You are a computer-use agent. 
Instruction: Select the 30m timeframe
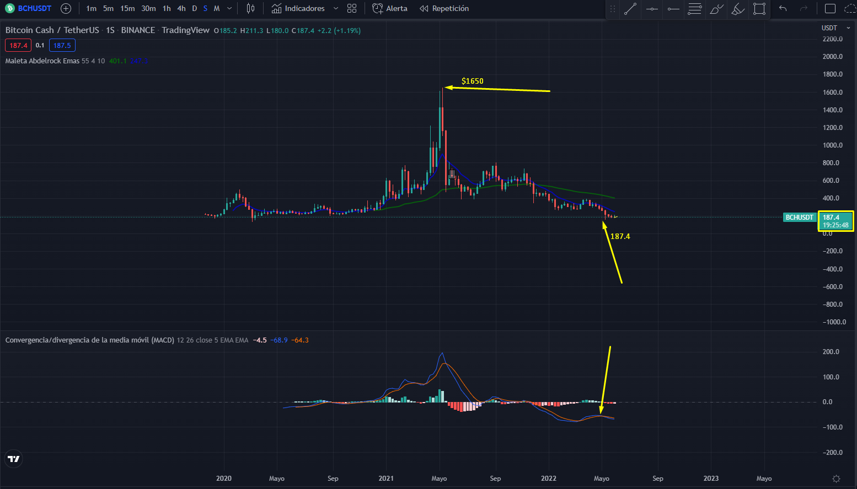[x=148, y=8]
